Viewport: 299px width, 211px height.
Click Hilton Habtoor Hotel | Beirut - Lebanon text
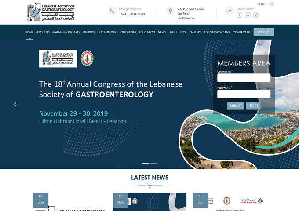83,121
